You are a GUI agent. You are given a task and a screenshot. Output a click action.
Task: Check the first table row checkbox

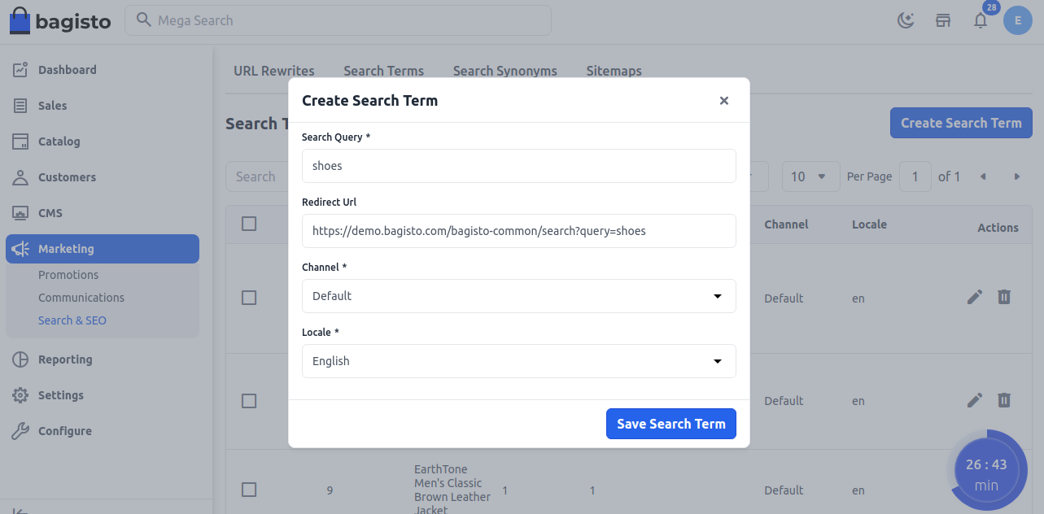tap(249, 298)
